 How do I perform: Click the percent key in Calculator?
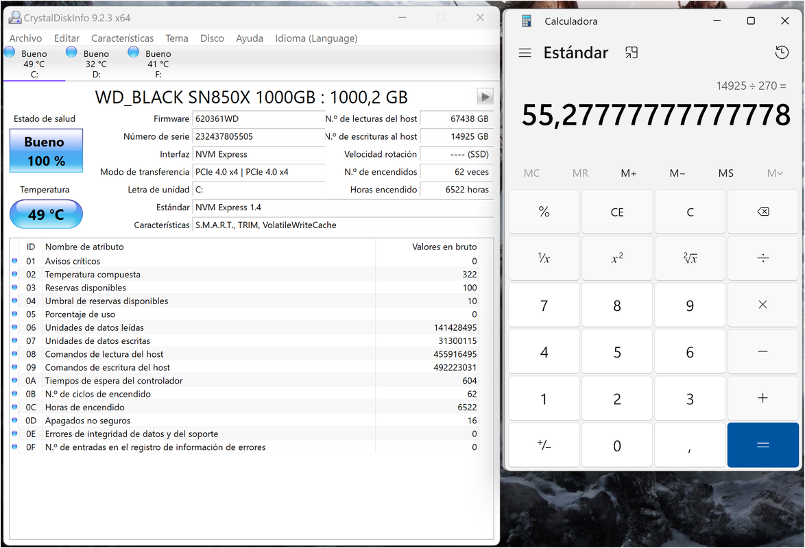pos(544,212)
